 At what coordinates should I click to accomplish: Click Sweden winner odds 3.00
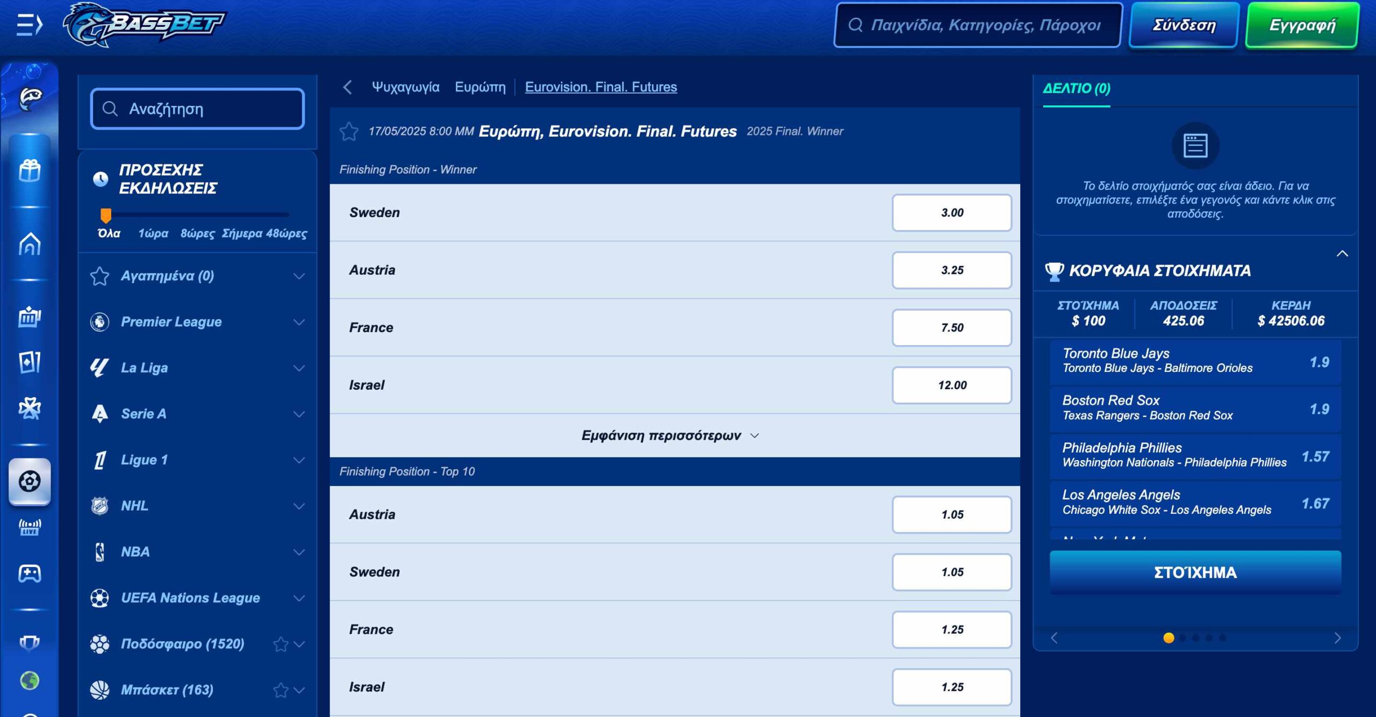pos(951,213)
